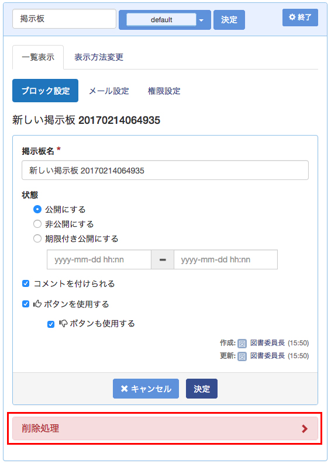Click the 作成 author avatar icon
The height and width of the screenshot is (464, 331).
tap(242, 343)
